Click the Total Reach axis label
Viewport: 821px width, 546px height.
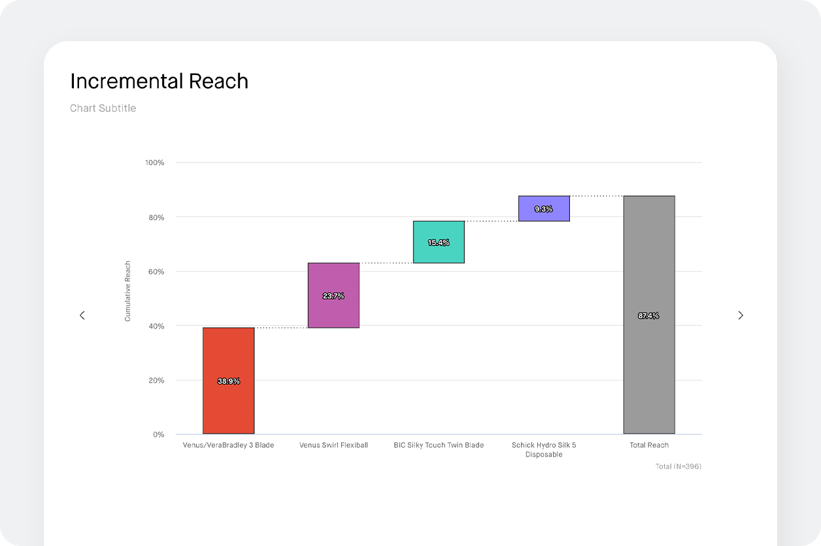(649, 445)
